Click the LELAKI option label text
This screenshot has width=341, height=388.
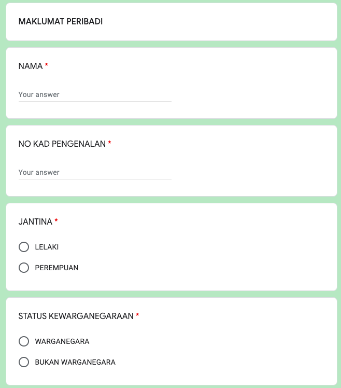click(47, 247)
